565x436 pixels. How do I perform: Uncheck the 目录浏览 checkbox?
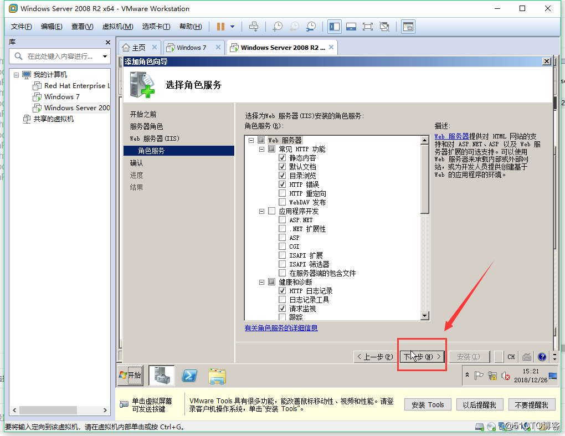282,176
